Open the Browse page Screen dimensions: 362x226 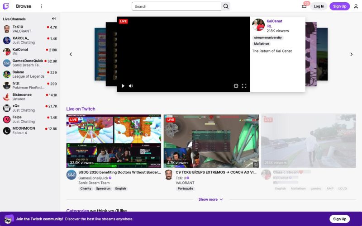(x=24, y=6)
